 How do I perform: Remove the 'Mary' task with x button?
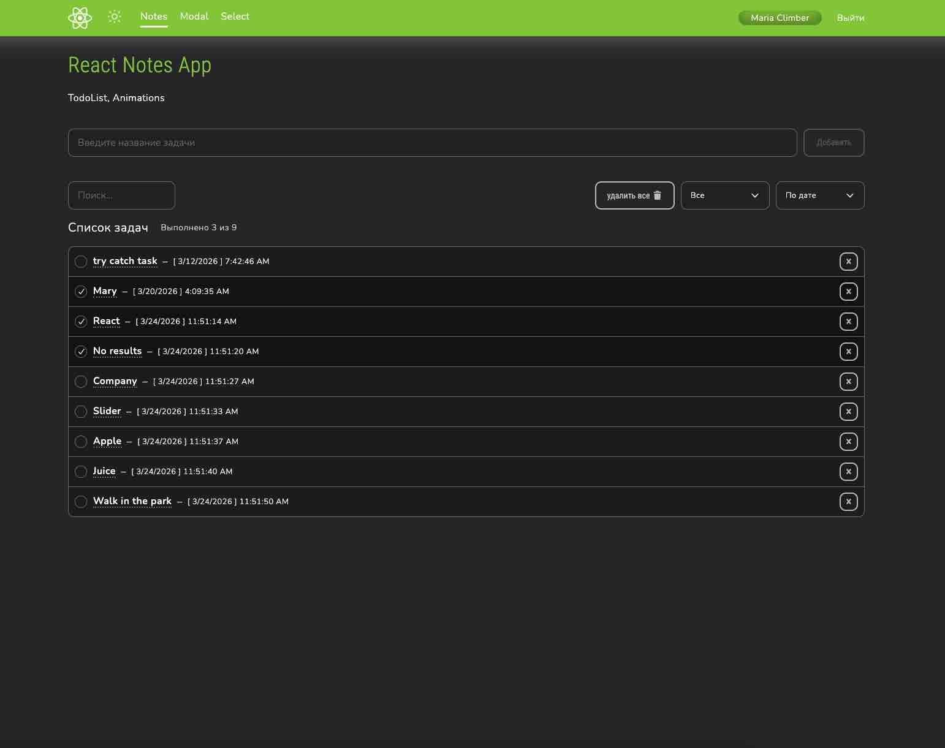coord(848,292)
